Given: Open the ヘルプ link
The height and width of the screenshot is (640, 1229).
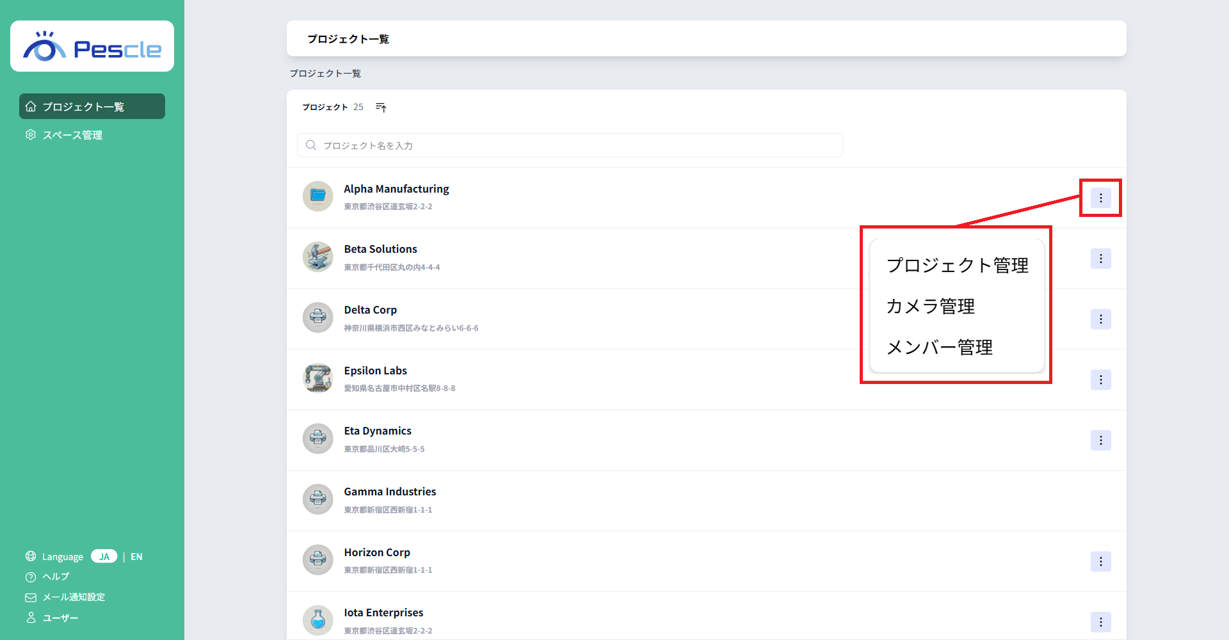Looking at the screenshot, I should point(56,577).
